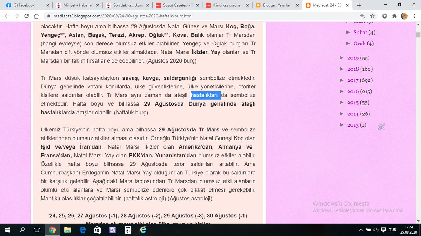Open the zoom magnifier in the address bar
Viewport: 421px width, 236px height.
pyautogui.click(x=362, y=16)
